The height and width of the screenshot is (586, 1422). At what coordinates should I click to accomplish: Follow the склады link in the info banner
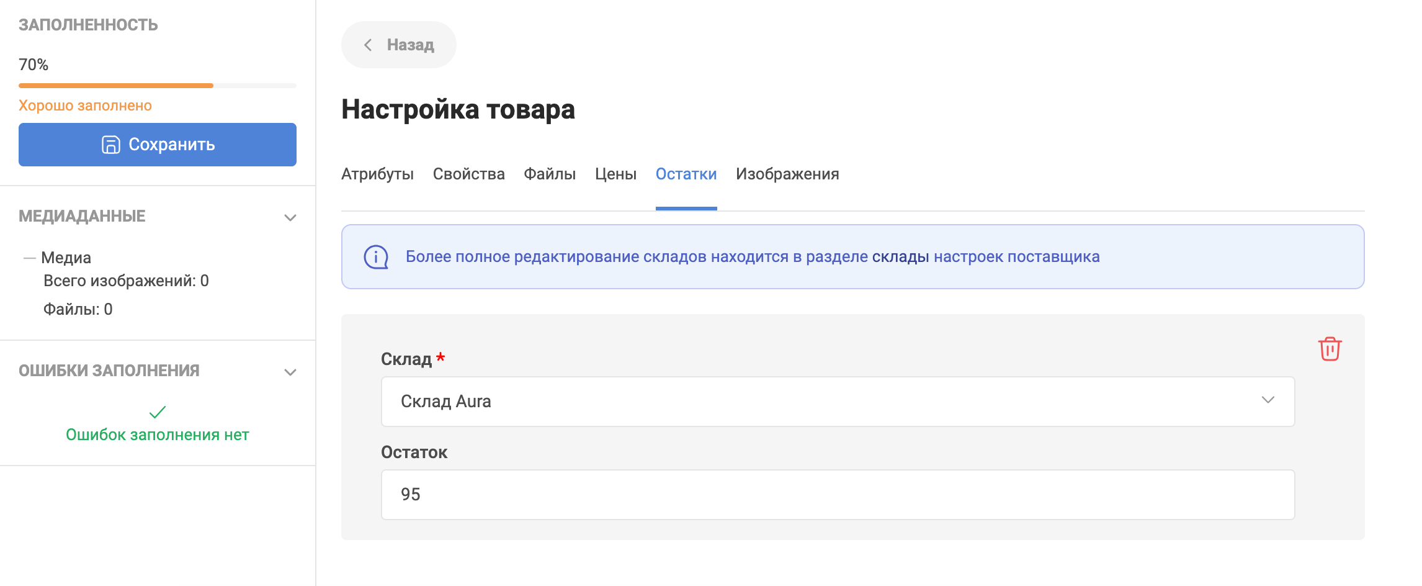tap(900, 257)
